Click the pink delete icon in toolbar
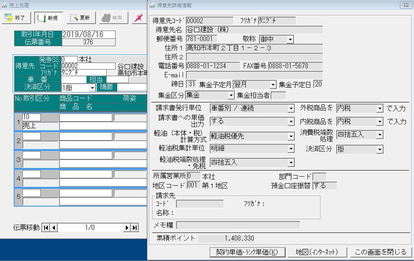The width and height of the screenshot is (414, 261). pyautogui.click(x=138, y=18)
